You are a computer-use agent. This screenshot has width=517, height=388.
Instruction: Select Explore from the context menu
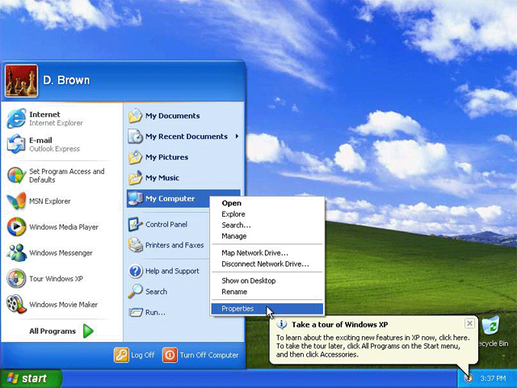pos(267,214)
